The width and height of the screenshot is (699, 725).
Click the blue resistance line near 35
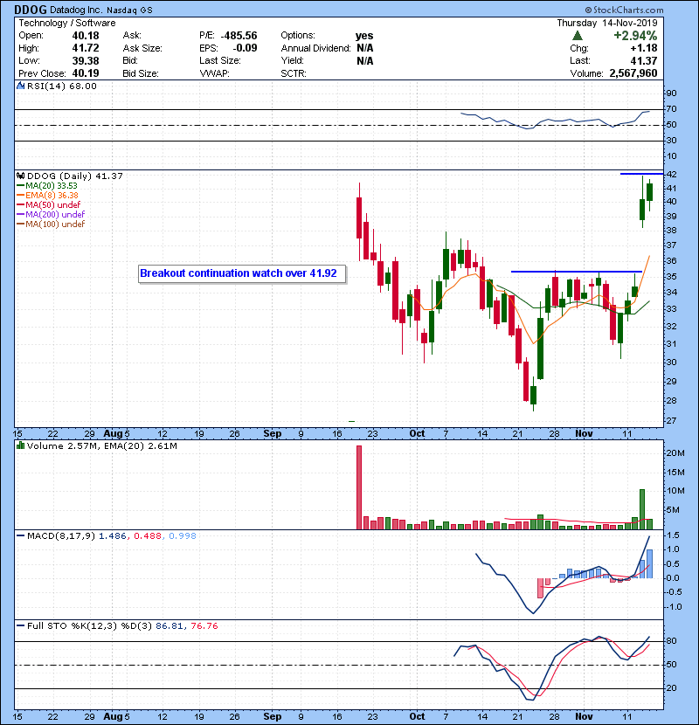pyautogui.click(x=576, y=272)
